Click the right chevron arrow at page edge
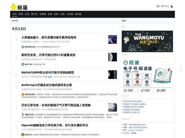 [181, 70]
